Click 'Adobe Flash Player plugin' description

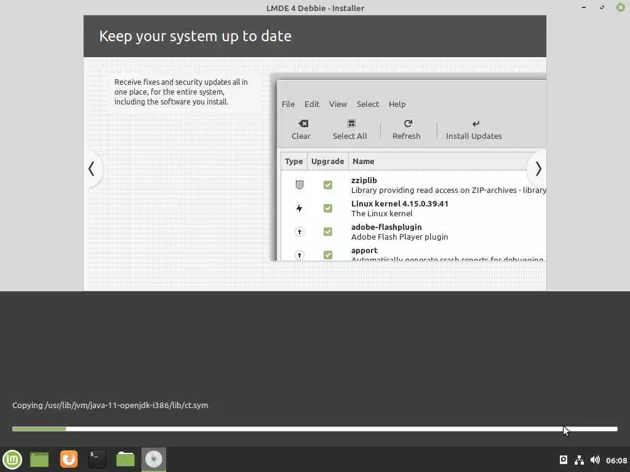pyautogui.click(x=400, y=237)
